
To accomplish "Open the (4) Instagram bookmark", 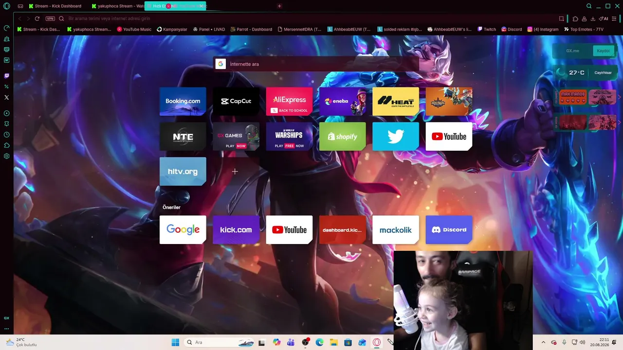I will [543, 29].
